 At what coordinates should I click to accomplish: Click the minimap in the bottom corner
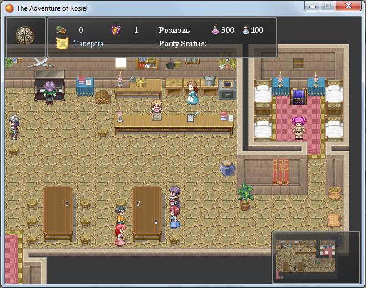click(316, 257)
